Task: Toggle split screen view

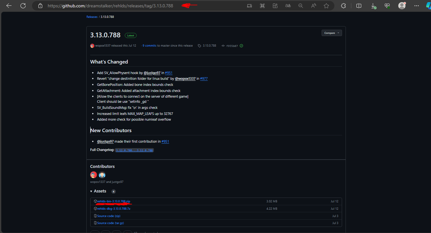Action: click(x=359, y=6)
